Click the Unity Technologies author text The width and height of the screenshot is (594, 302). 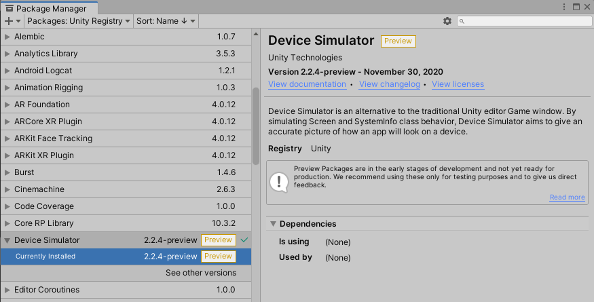(305, 58)
